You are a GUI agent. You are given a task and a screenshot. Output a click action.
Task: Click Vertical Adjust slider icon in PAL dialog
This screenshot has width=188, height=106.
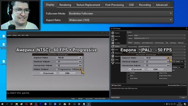coord(168,62)
